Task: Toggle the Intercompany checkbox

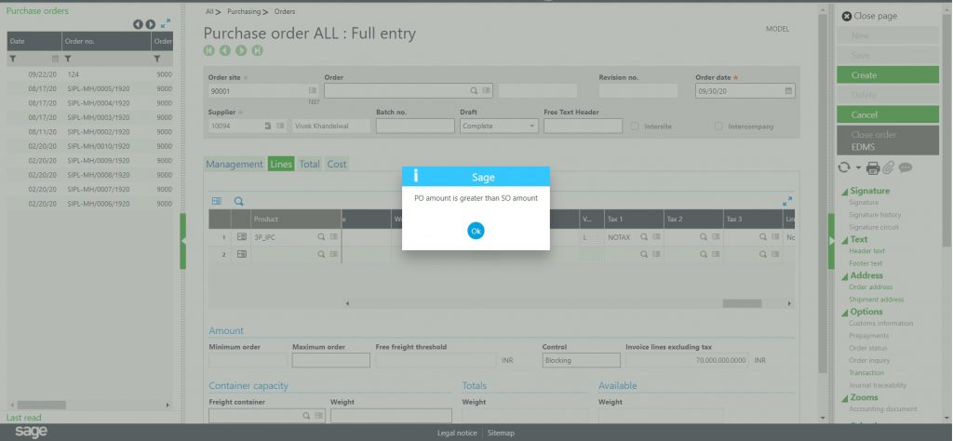Action: [x=718, y=127]
